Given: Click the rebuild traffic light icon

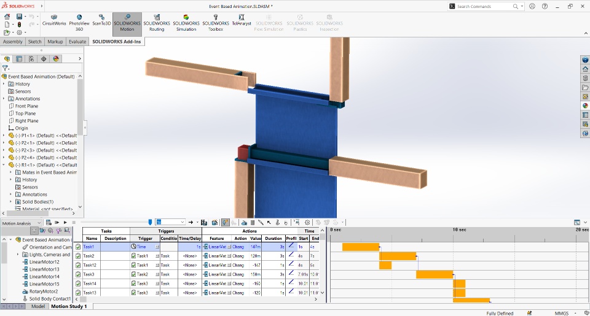Looking at the screenshot, I should [19, 25].
